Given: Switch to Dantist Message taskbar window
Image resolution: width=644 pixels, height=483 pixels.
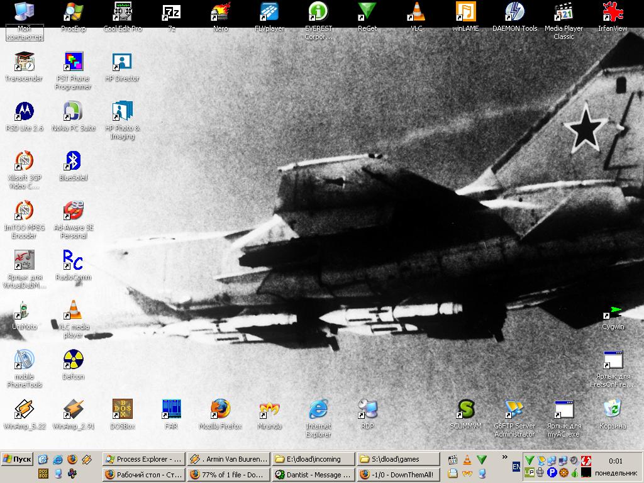Looking at the screenshot, I should click(313, 475).
